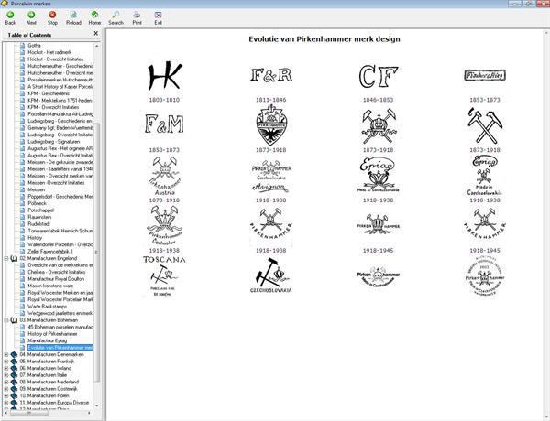The image size is (550, 421).
Task: Select Manufactuur Epiag topic
Action: pos(47,340)
